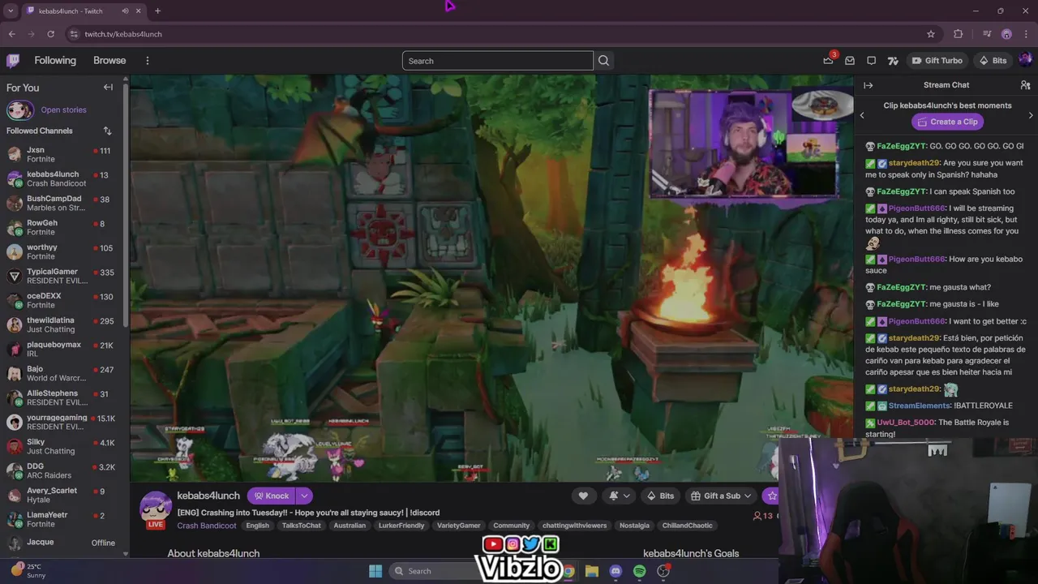Open BushCampDad followed channel

click(x=61, y=203)
